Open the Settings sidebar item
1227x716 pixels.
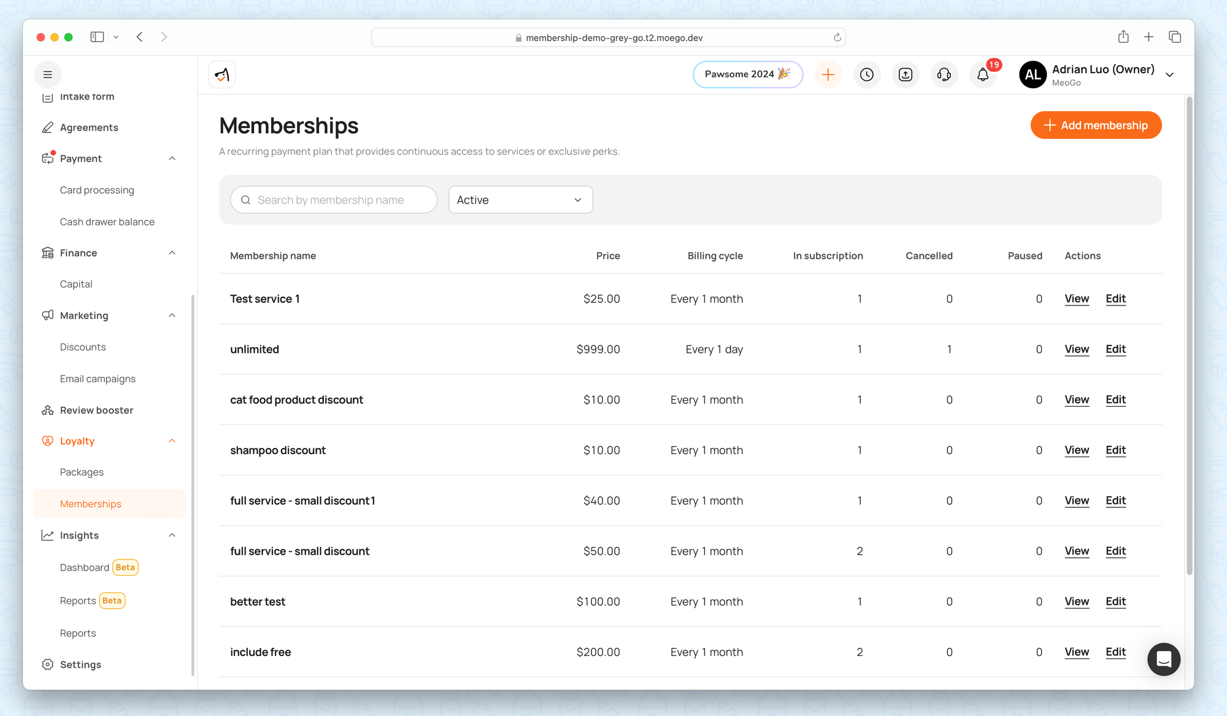coord(80,664)
